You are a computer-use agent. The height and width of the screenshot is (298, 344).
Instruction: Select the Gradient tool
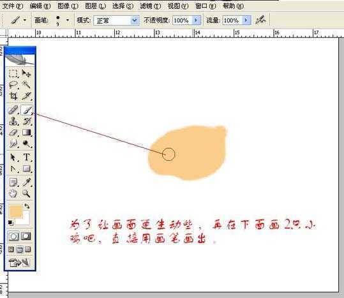27,133
